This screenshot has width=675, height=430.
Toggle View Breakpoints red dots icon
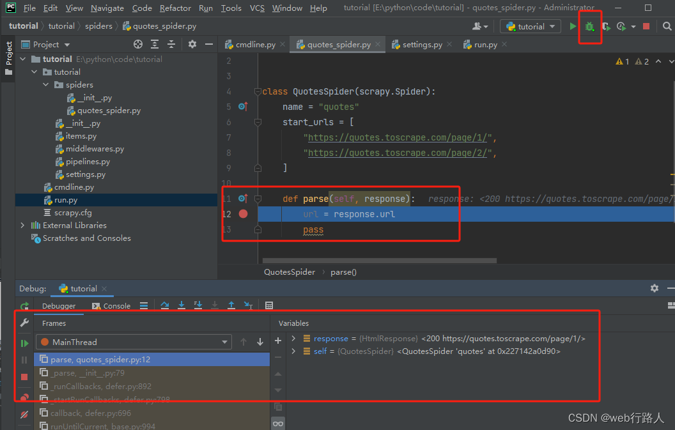(24, 397)
